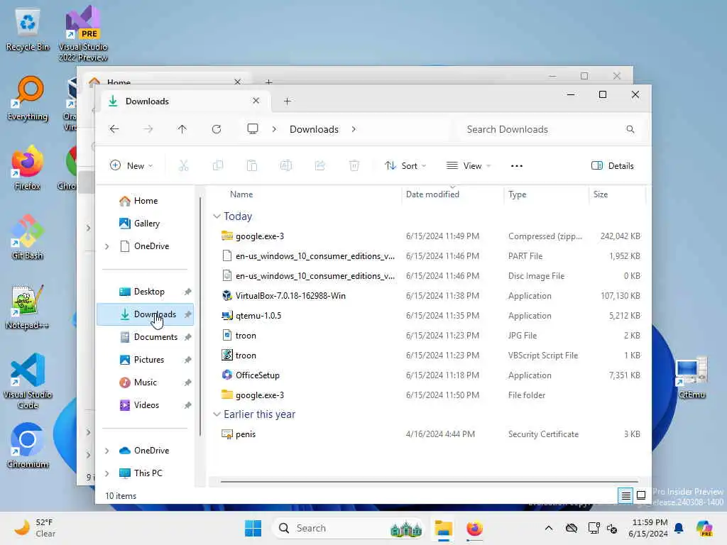Open the Windows Start menu
Viewport: 727px width, 545px height.
tap(253, 528)
